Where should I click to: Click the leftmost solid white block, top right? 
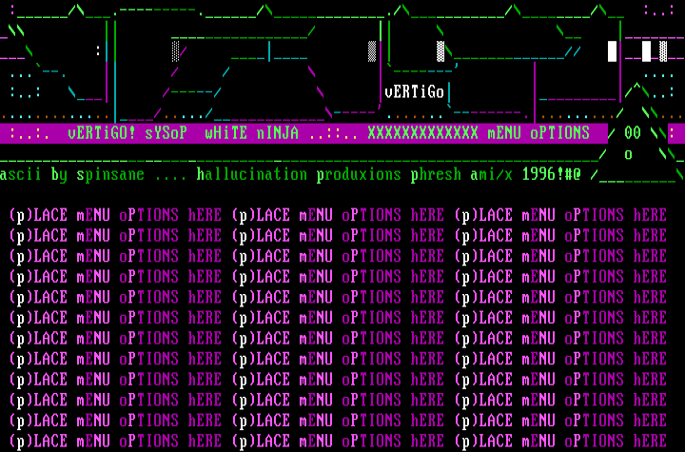coord(613,51)
